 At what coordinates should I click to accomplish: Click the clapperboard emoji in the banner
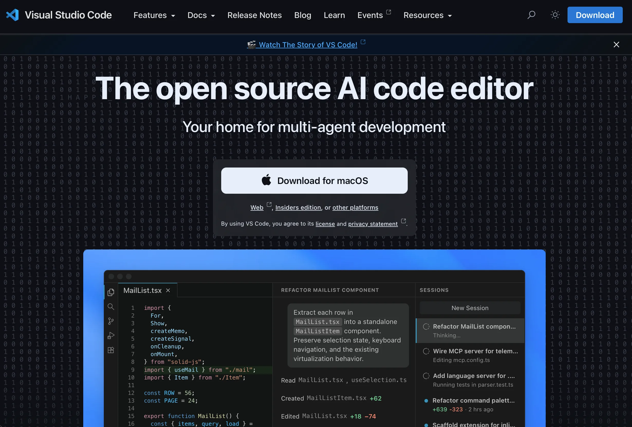pos(251,45)
